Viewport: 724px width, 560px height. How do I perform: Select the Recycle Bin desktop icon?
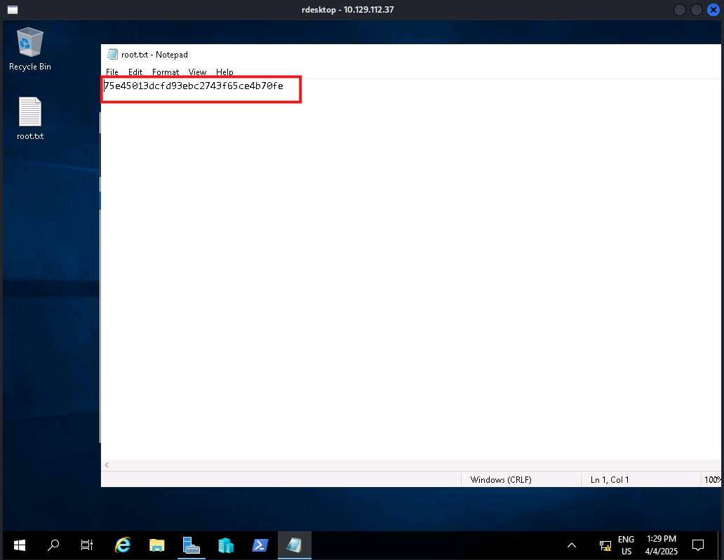pyautogui.click(x=30, y=49)
